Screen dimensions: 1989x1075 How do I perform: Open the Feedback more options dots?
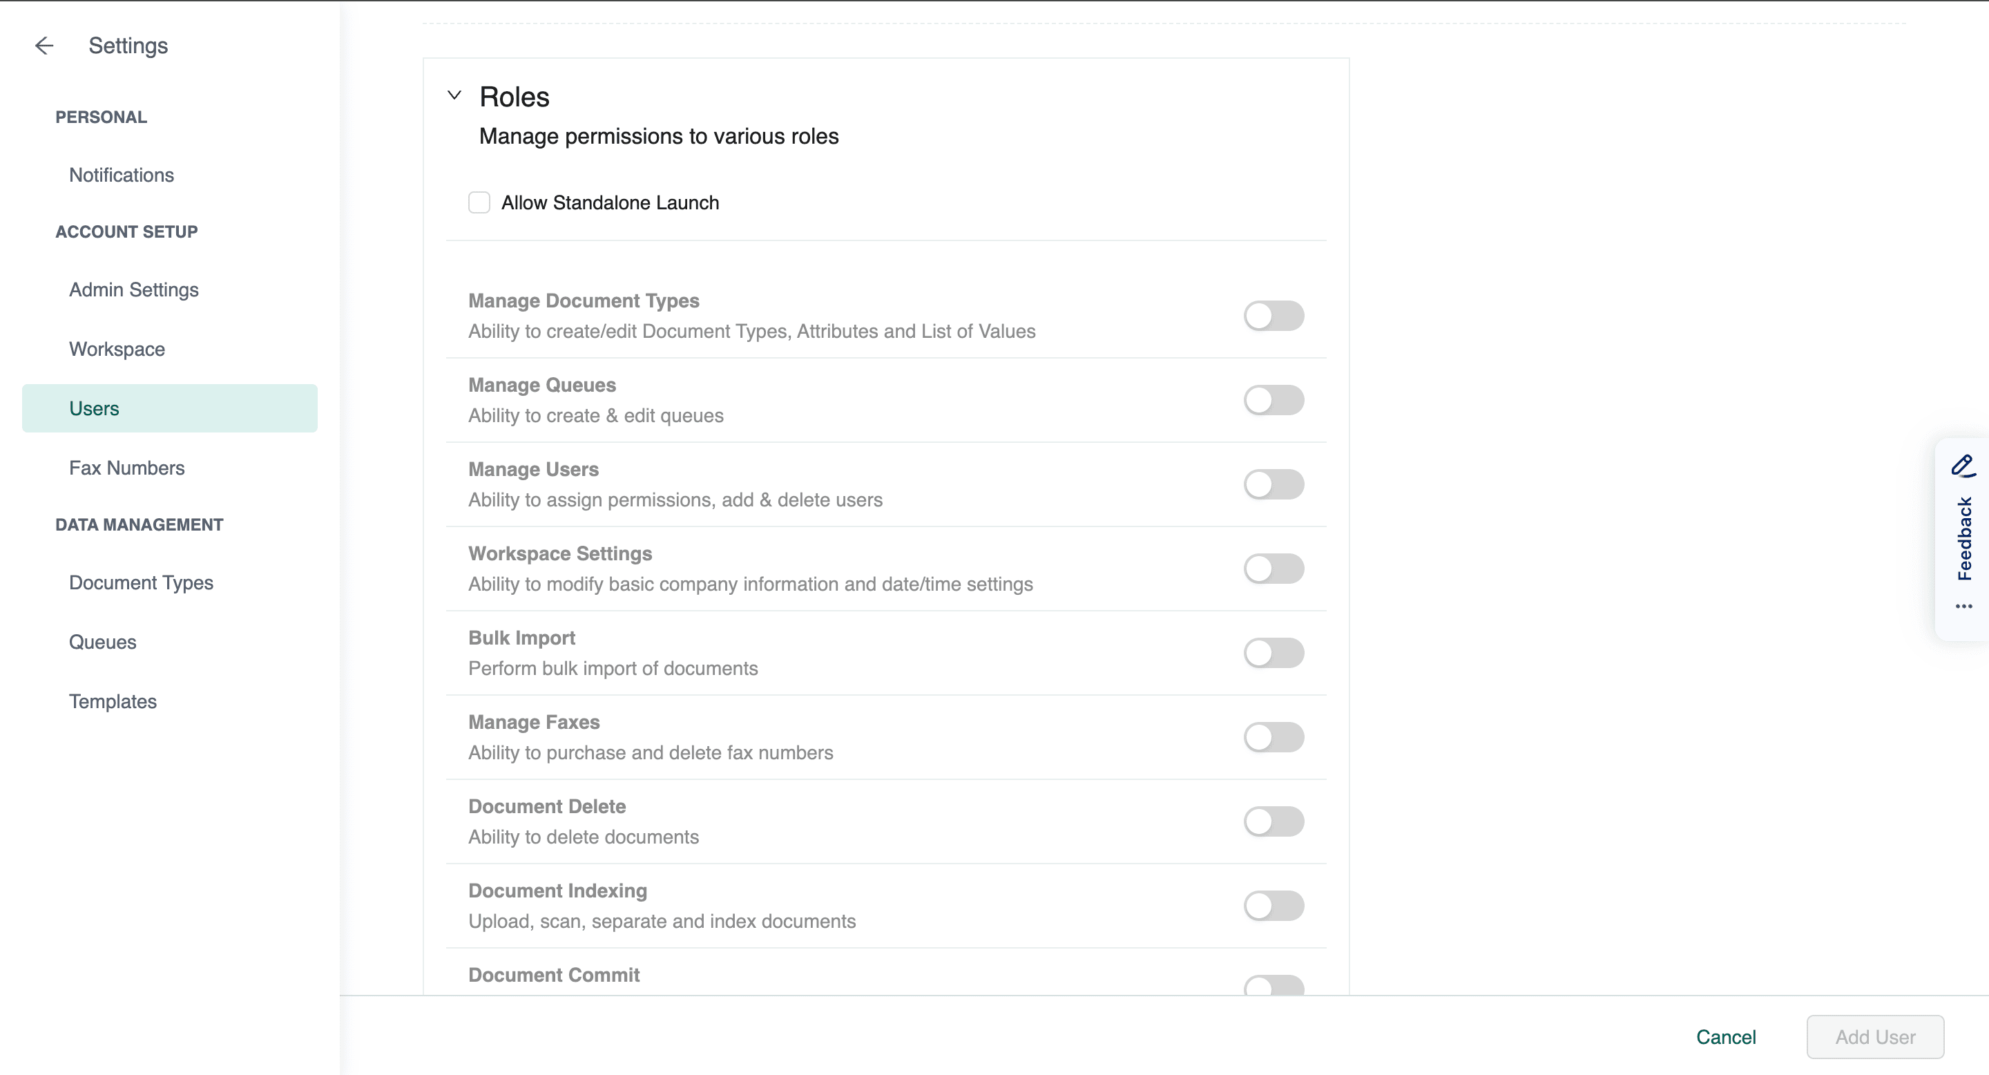(1963, 606)
